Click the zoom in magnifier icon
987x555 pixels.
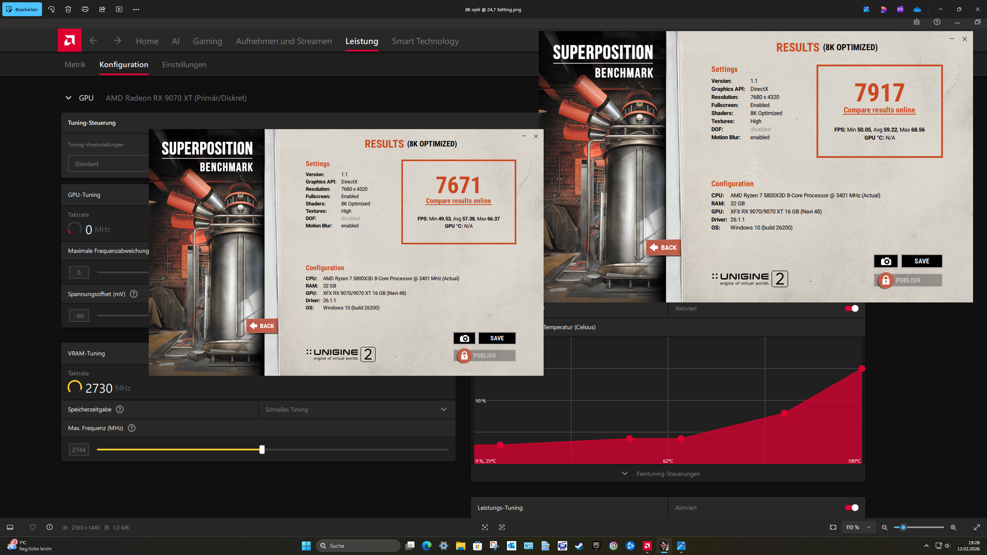tap(953, 527)
